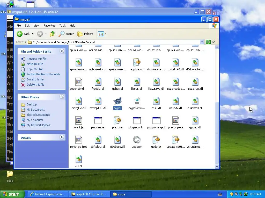The height and width of the screenshot is (198, 265).
Task: Go to My Documents in Other Places
Action: click(36, 110)
